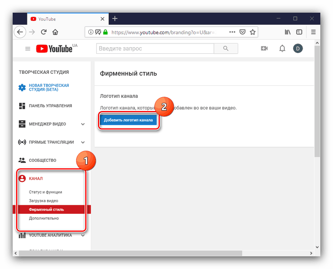Click the vertical scrollbar thumb
The width and height of the screenshot is (333, 269).
coord(317,101)
